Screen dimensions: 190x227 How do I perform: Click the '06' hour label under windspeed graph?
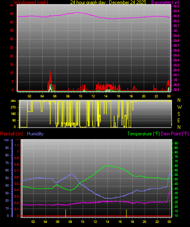(55, 96)
